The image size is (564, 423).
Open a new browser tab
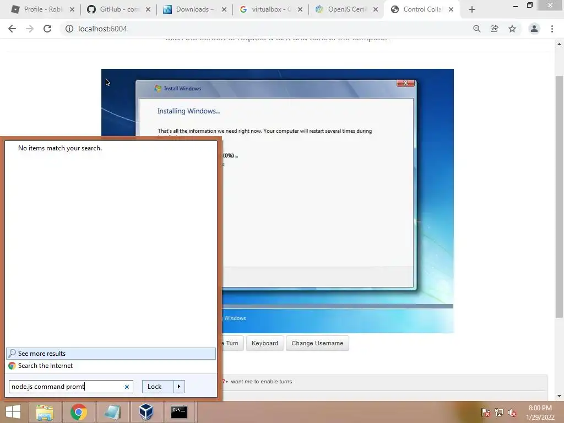[x=472, y=9]
